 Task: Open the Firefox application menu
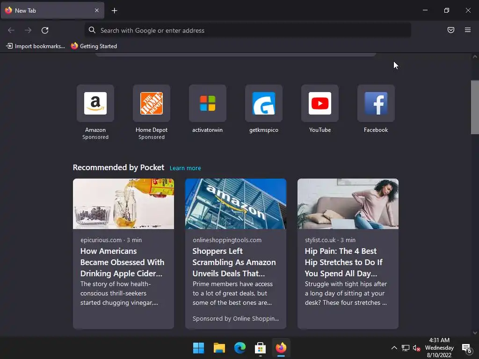(468, 30)
